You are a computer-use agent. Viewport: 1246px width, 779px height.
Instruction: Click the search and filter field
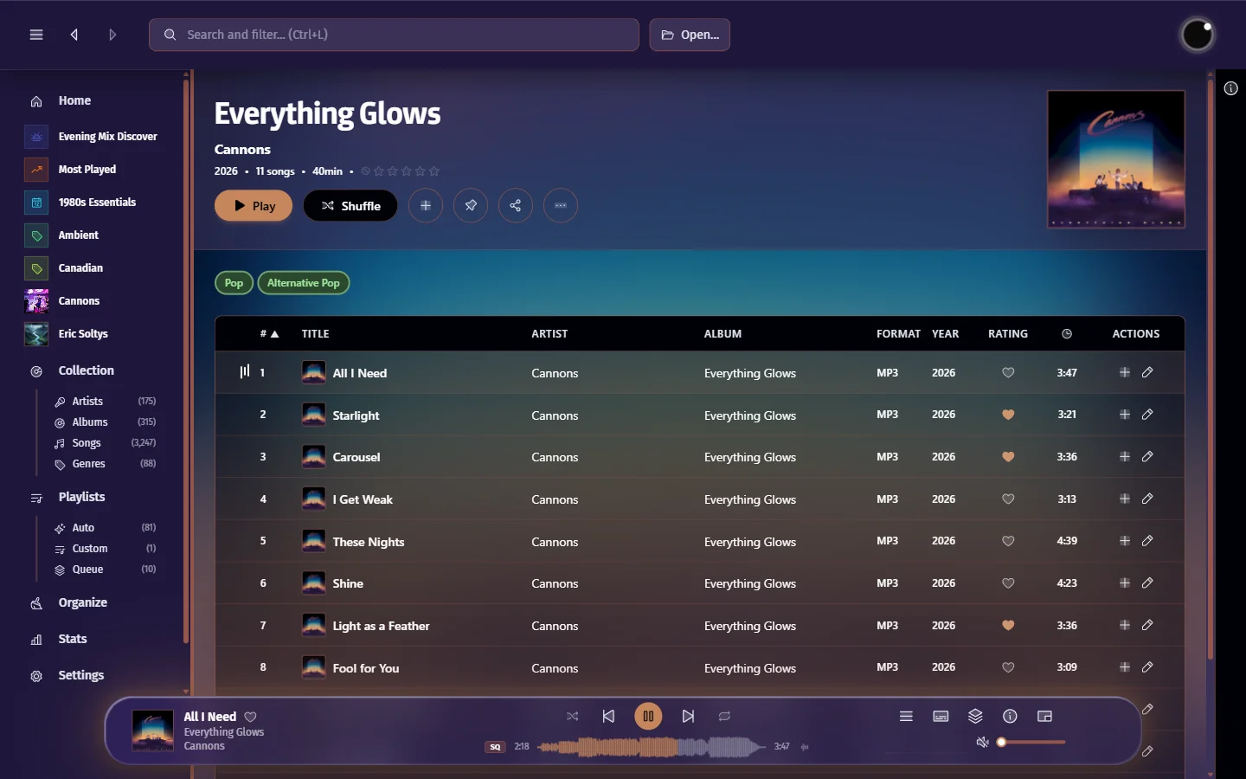coord(394,35)
